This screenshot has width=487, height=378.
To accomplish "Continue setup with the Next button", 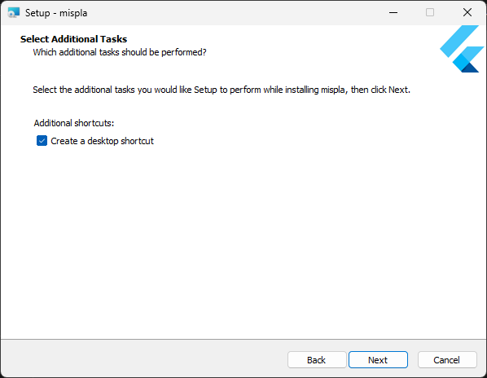I will (378, 360).
